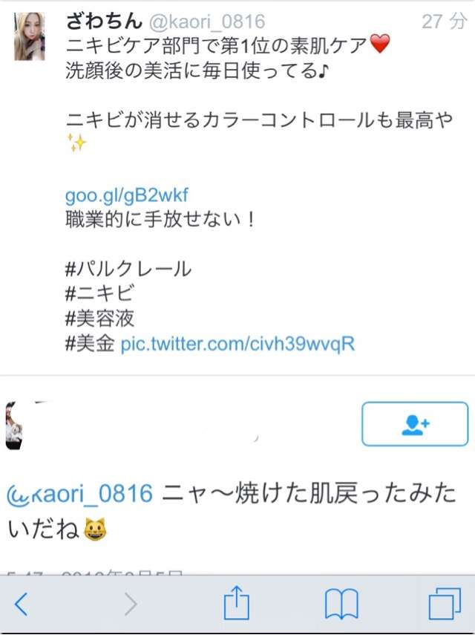Tap the partially visible reply date line

coord(95,572)
